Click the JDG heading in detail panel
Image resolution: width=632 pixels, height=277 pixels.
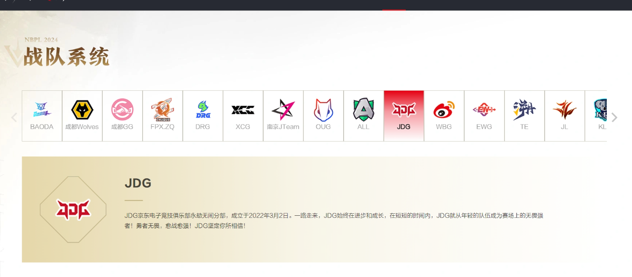coord(138,183)
